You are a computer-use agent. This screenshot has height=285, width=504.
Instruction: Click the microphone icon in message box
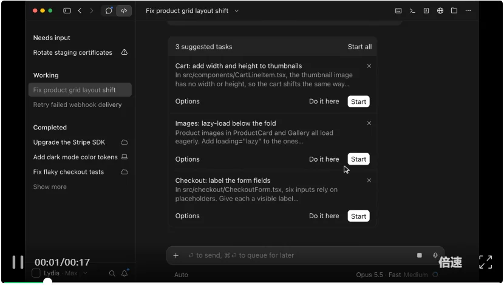(435, 255)
